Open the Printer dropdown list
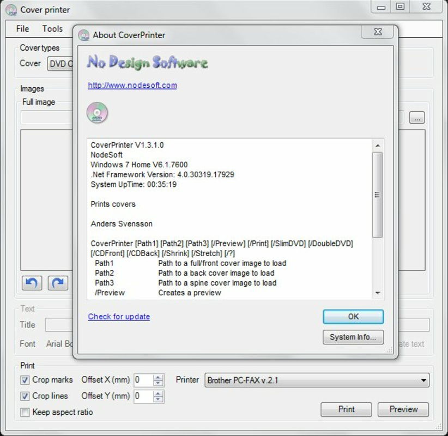This screenshot has width=448, height=436. coord(317,380)
